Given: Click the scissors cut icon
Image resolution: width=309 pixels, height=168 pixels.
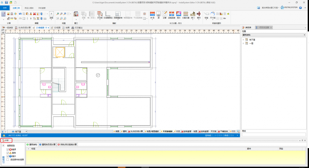Looking at the screenshot, I should click(30, 14).
